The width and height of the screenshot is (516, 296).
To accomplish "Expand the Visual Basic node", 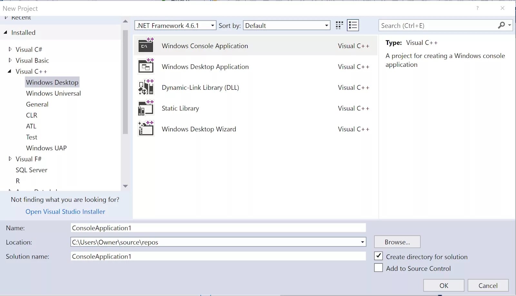I will tap(10, 60).
